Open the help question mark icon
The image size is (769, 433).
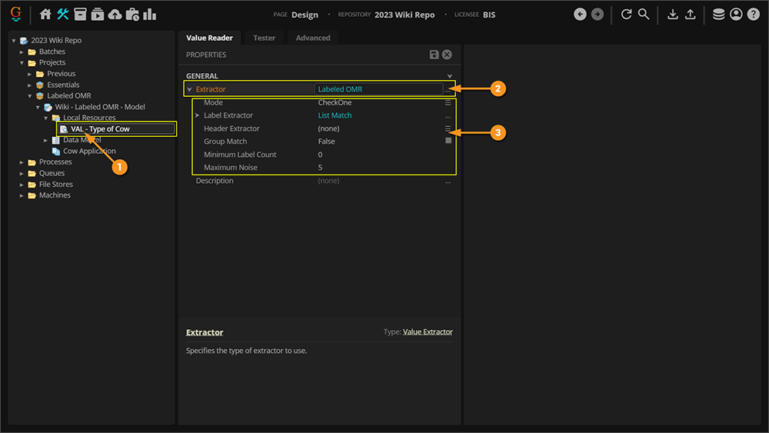point(753,15)
